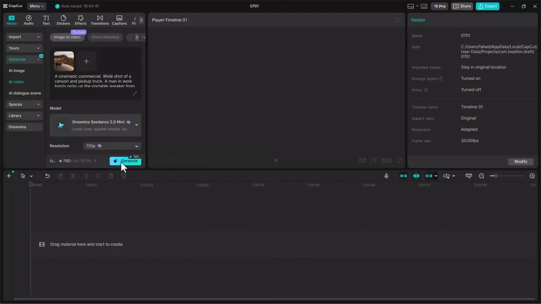The height and width of the screenshot is (304, 541).
Task: Click the fit timeline to window icon
Action: point(469,176)
